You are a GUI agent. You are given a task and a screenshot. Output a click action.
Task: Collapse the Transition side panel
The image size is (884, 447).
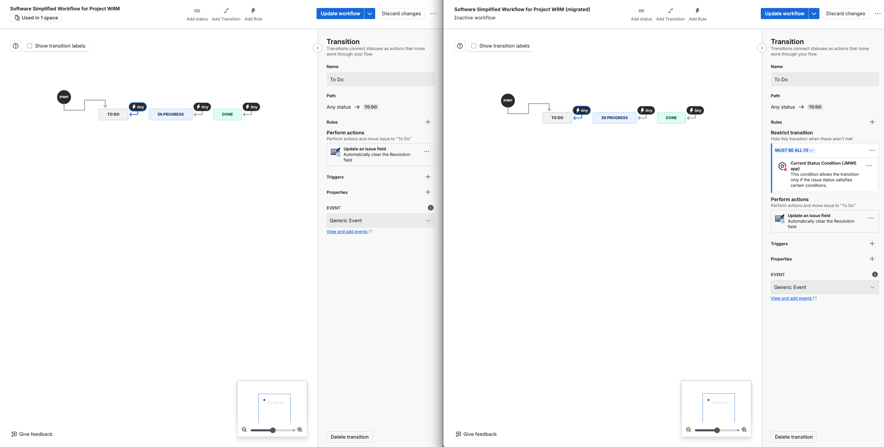pyautogui.click(x=318, y=48)
